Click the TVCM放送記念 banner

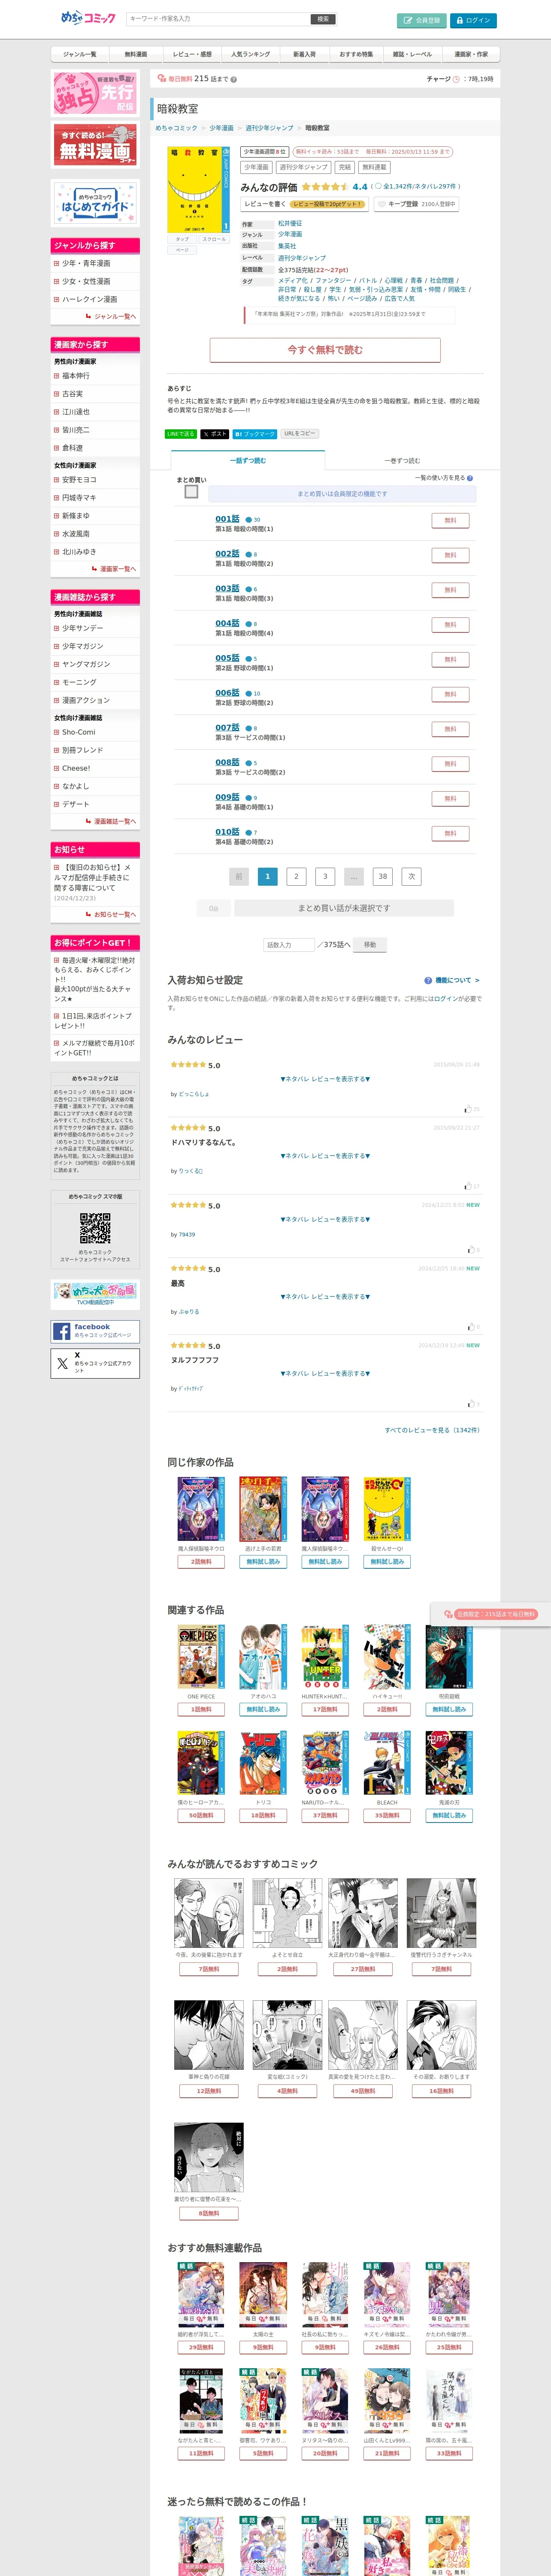[95, 1294]
